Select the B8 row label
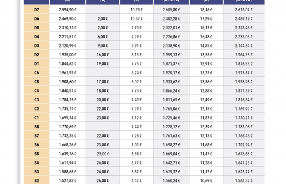 [36, 127]
